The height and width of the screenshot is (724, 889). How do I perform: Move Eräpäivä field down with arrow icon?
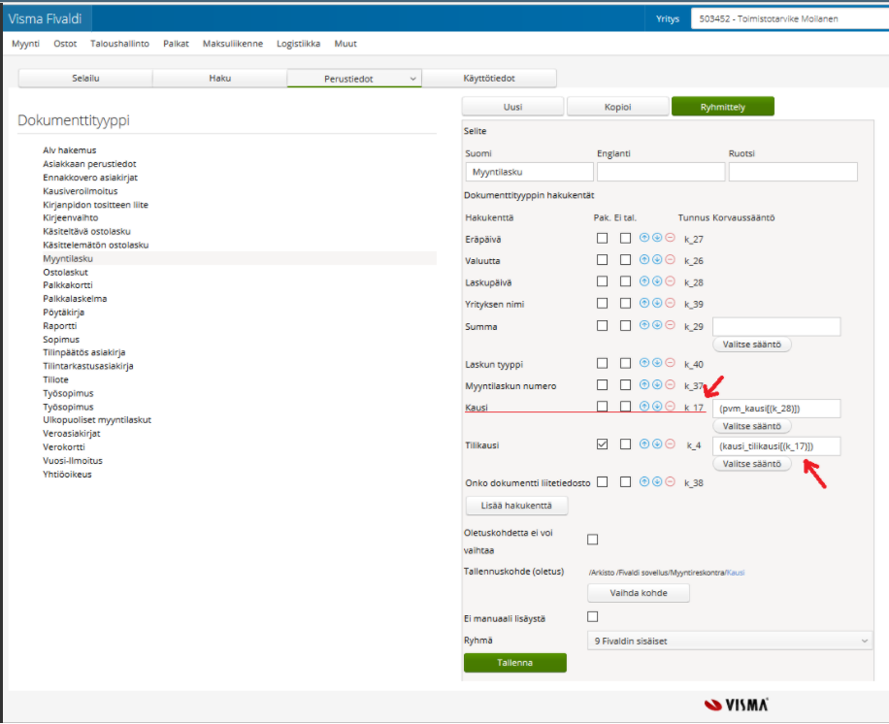pos(657,238)
